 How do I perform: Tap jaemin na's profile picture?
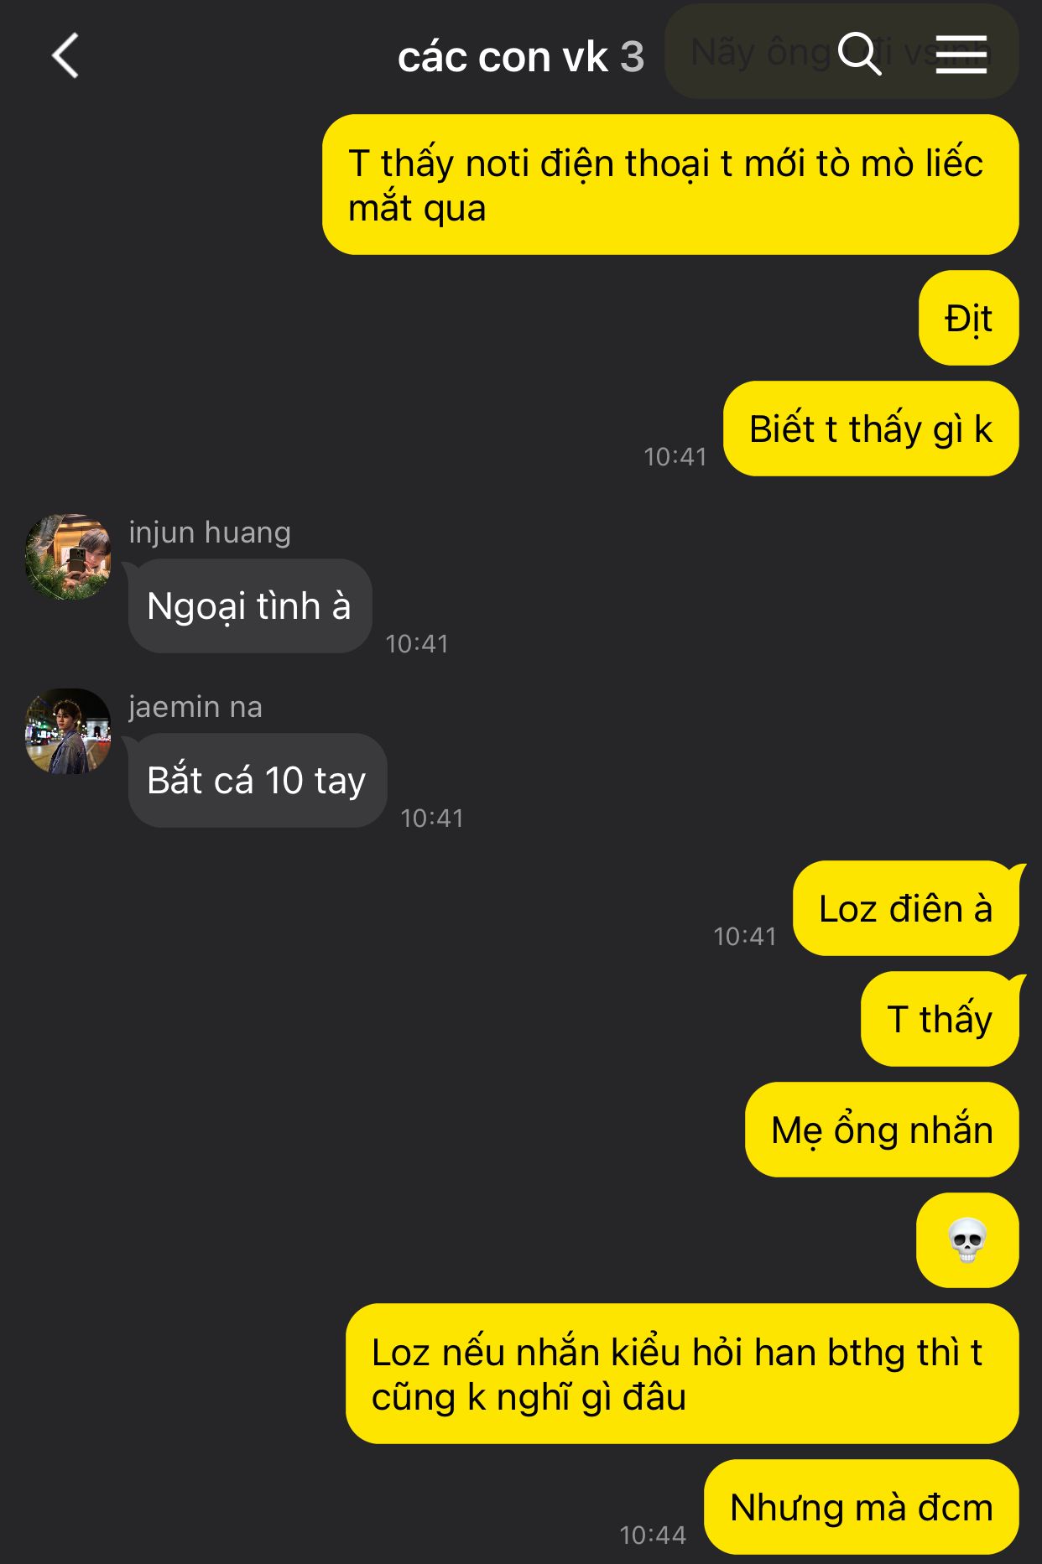point(68,731)
